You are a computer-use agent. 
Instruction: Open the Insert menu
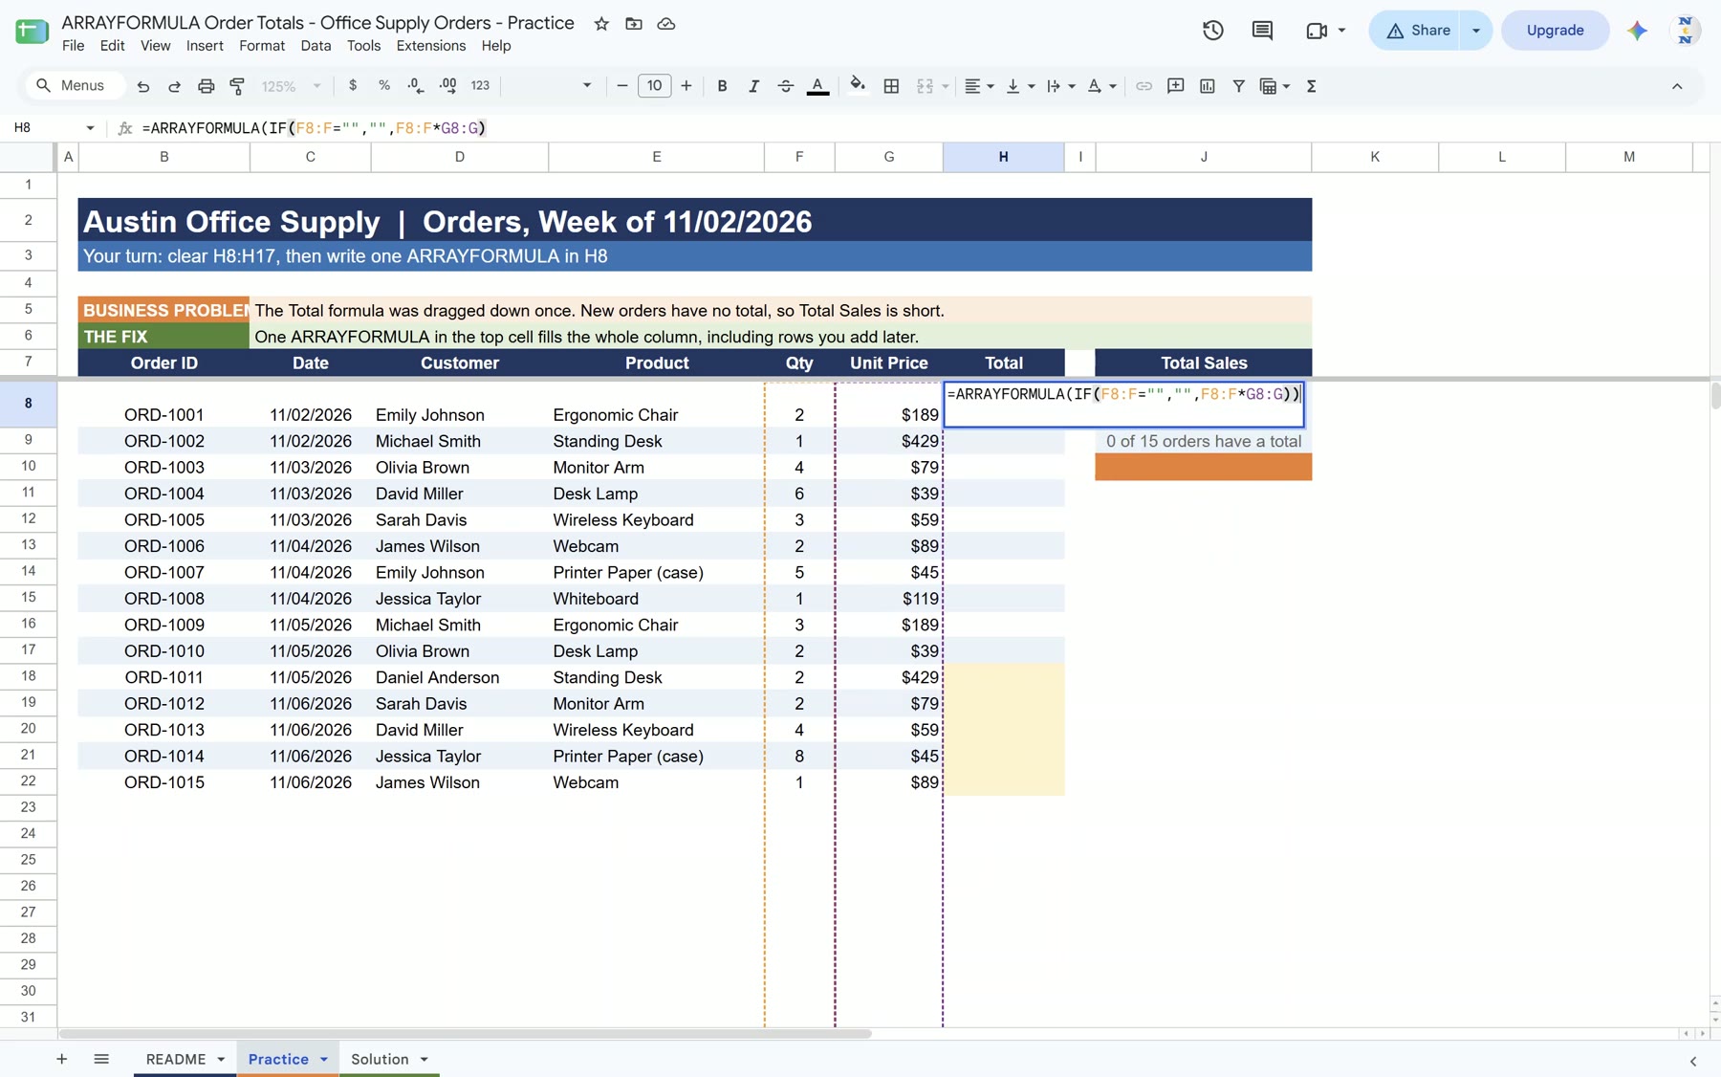[x=205, y=46]
